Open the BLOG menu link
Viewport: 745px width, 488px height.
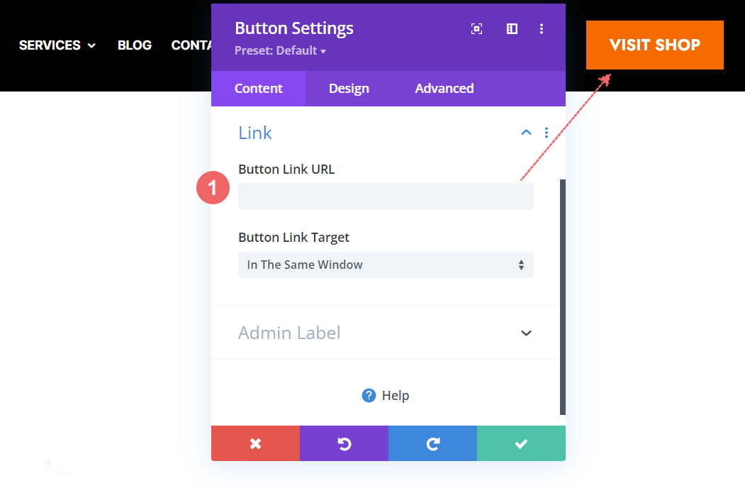[134, 45]
